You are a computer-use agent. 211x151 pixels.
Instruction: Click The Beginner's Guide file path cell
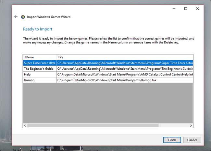(125, 69)
